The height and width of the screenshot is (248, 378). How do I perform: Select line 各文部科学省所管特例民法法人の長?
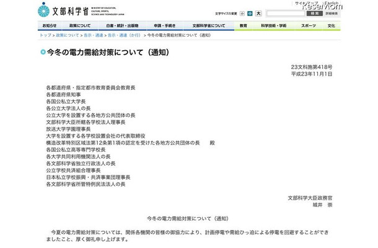click(86, 184)
